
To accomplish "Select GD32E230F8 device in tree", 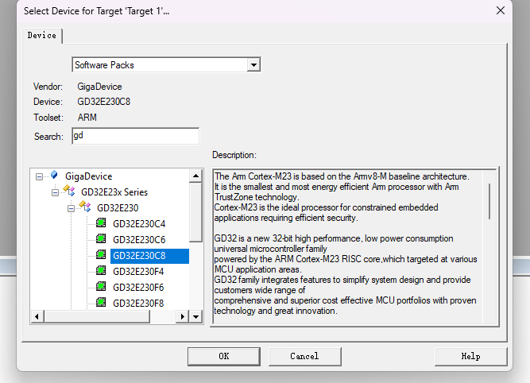I will (x=138, y=304).
